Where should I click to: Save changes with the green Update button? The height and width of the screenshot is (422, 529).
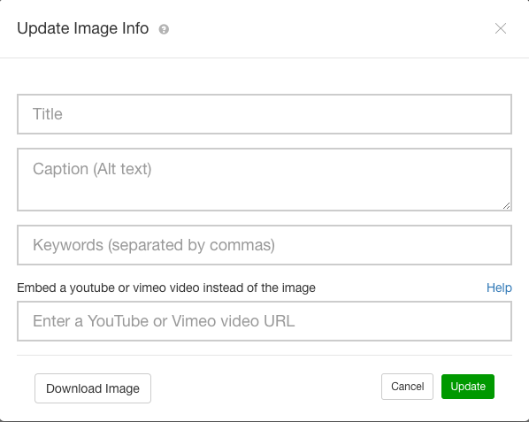click(x=468, y=387)
